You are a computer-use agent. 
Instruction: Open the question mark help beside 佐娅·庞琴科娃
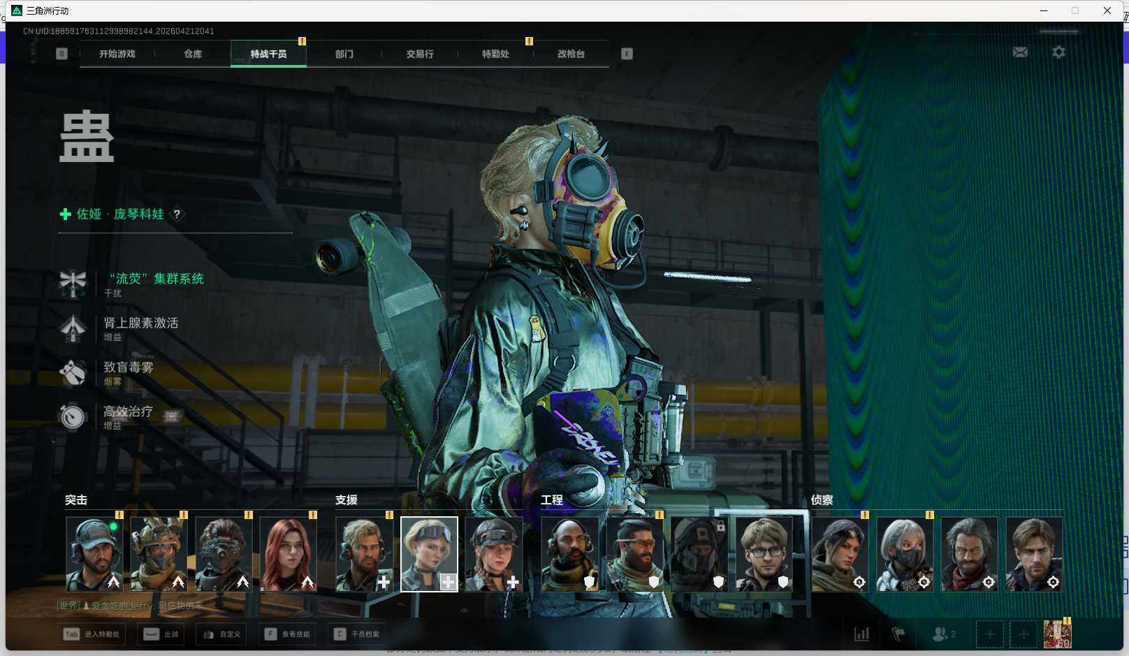click(177, 214)
